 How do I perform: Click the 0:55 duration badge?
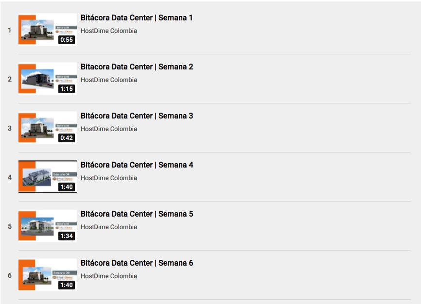tap(67, 40)
